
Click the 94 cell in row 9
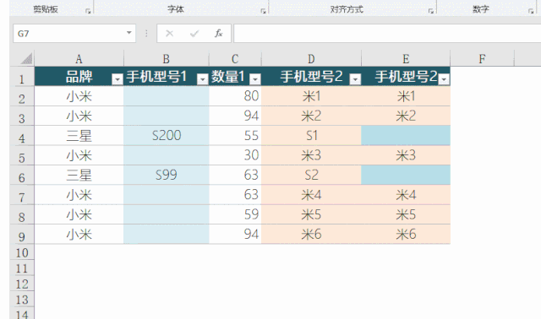pos(235,235)
